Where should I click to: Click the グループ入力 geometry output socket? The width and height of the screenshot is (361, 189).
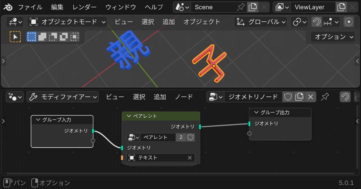pos(93,131)
